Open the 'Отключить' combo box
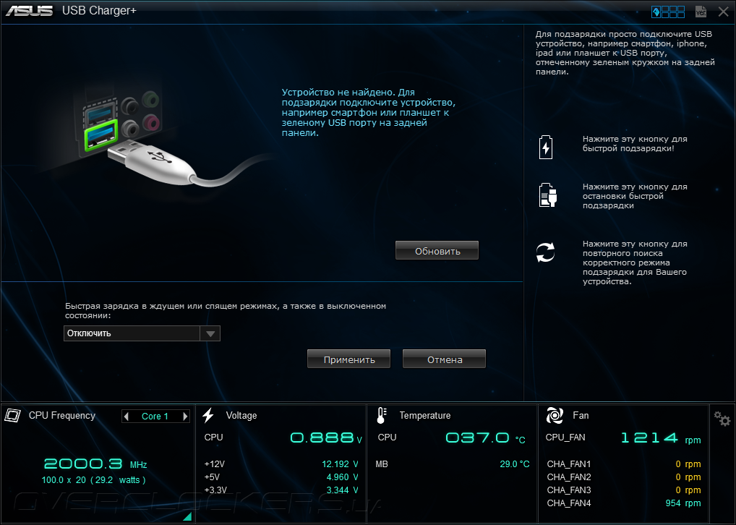Image resolution: width=736 pixels, height=525 pixels. pos(142,333)
